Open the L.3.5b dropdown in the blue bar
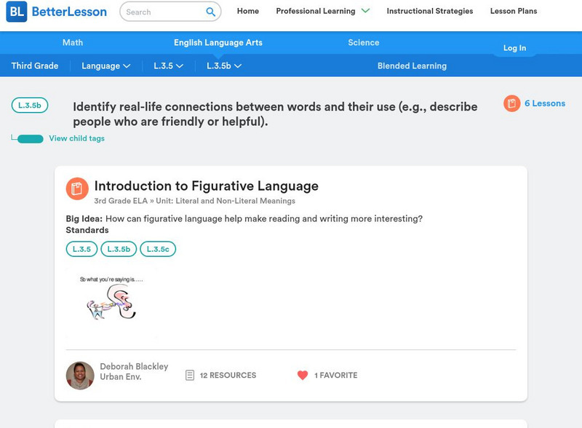 click(224, 66)
